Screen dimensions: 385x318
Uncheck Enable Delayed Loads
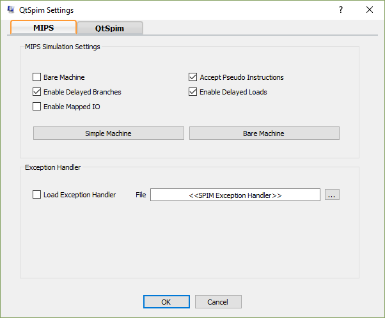pos(193,92)
